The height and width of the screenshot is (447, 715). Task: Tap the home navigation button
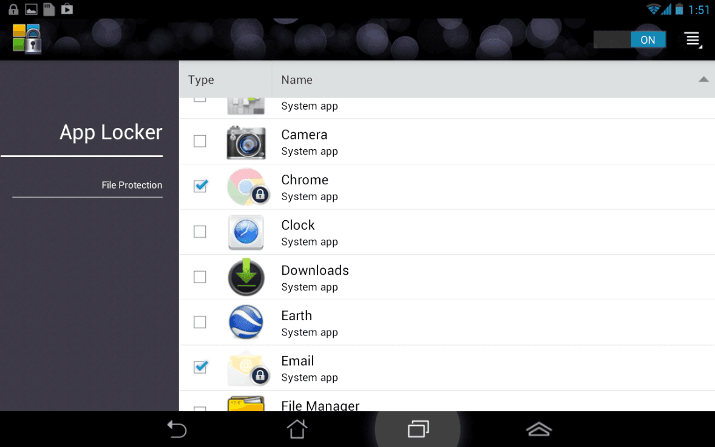point(297,429)
